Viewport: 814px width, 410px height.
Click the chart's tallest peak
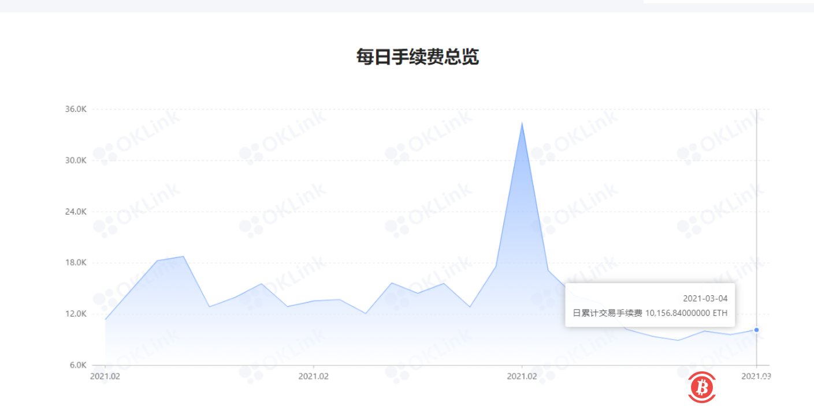click(522, 123)
